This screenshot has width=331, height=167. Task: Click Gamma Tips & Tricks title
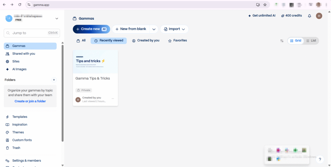93,78
